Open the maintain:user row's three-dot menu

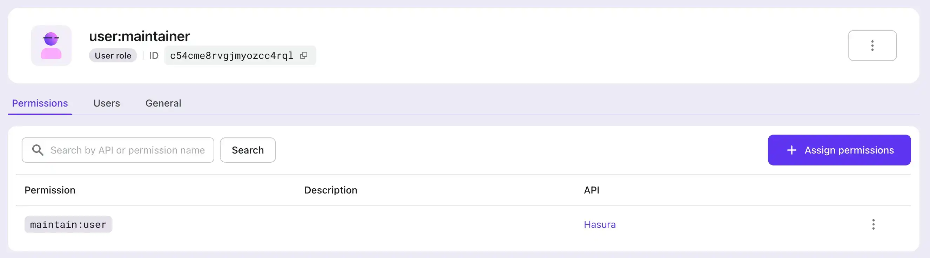tap(873, 224)
